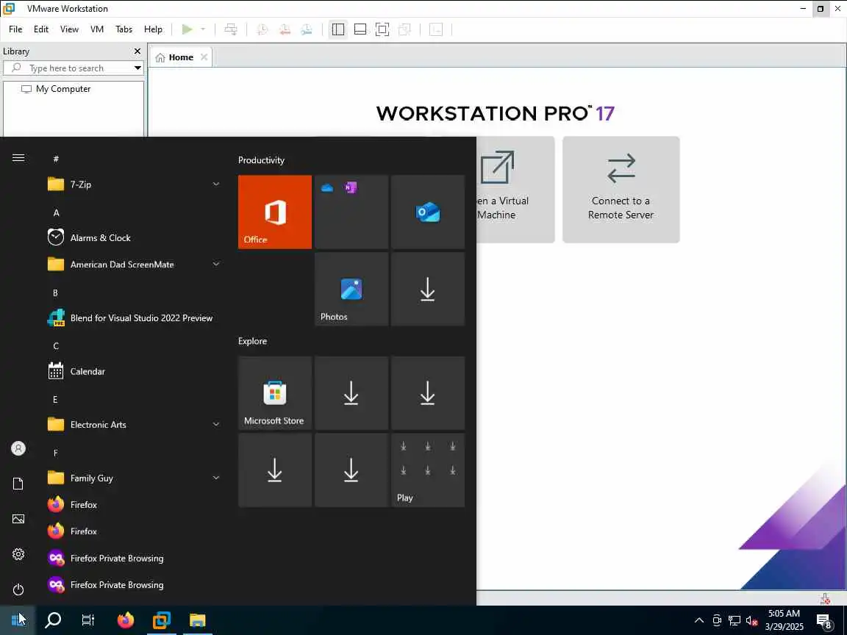
Task: Open Alarms & Clock app
Action: pos(133,237)
